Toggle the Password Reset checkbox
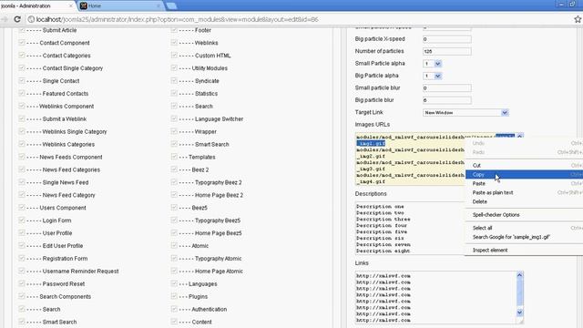583x328 pixels. tap(22, 283)
